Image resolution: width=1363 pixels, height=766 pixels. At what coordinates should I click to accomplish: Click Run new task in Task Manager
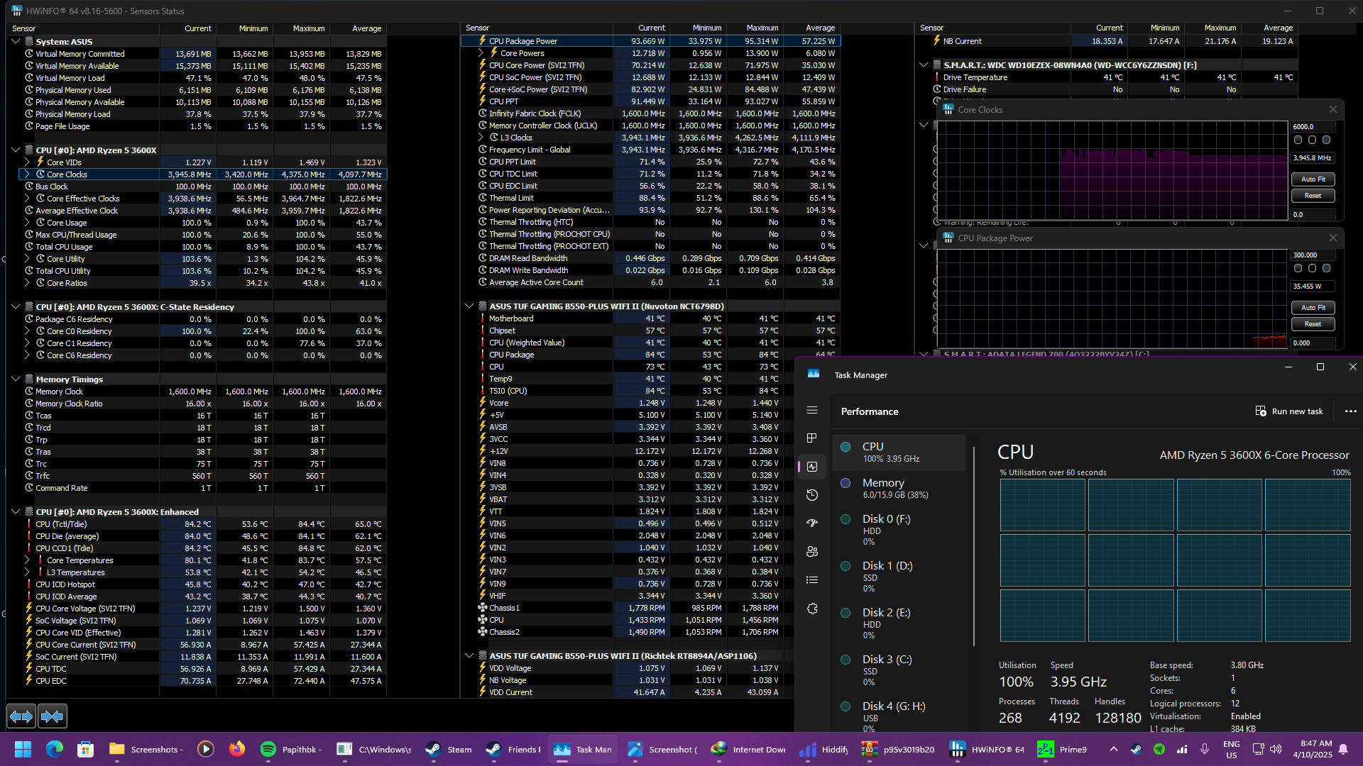1289,411
